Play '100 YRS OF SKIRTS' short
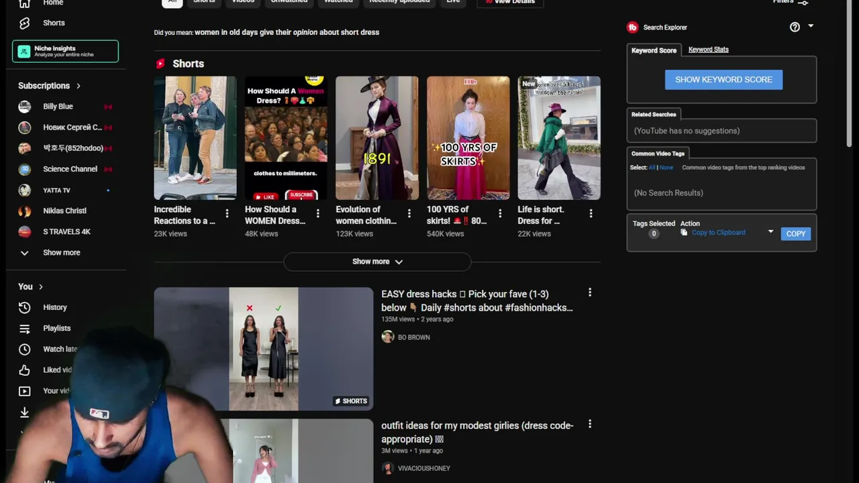This screenshot has width=859, height=483. pyautogui.click(x=468, y=138)
